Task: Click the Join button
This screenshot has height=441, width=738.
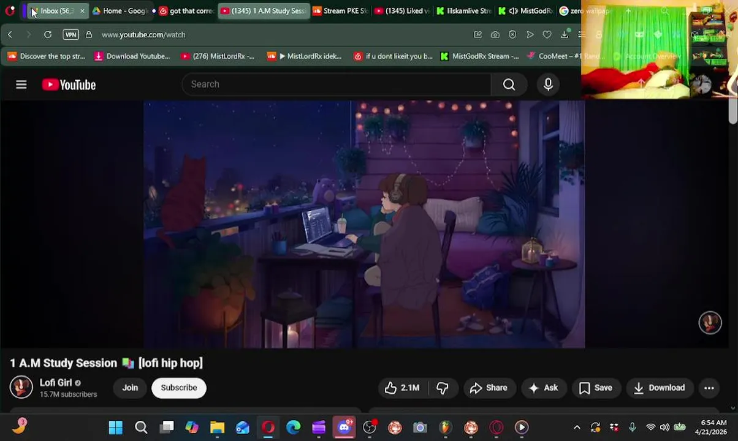Action: point(130,388)
